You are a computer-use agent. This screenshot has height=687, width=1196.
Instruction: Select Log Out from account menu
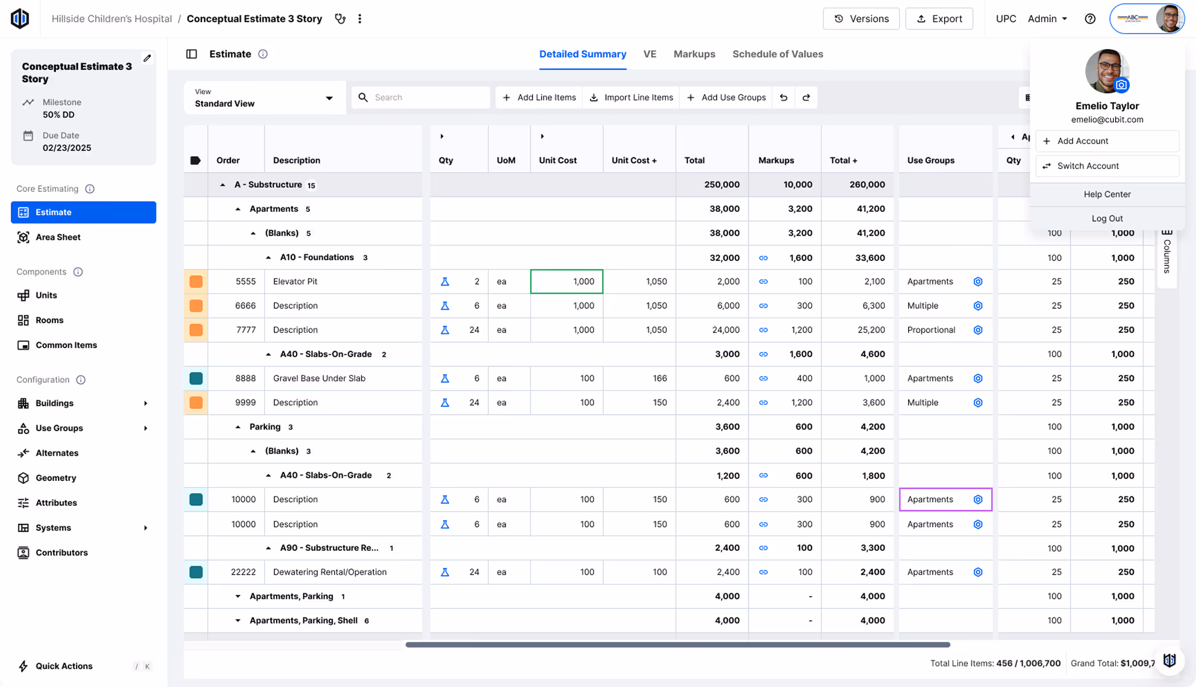click(1106, 218)
